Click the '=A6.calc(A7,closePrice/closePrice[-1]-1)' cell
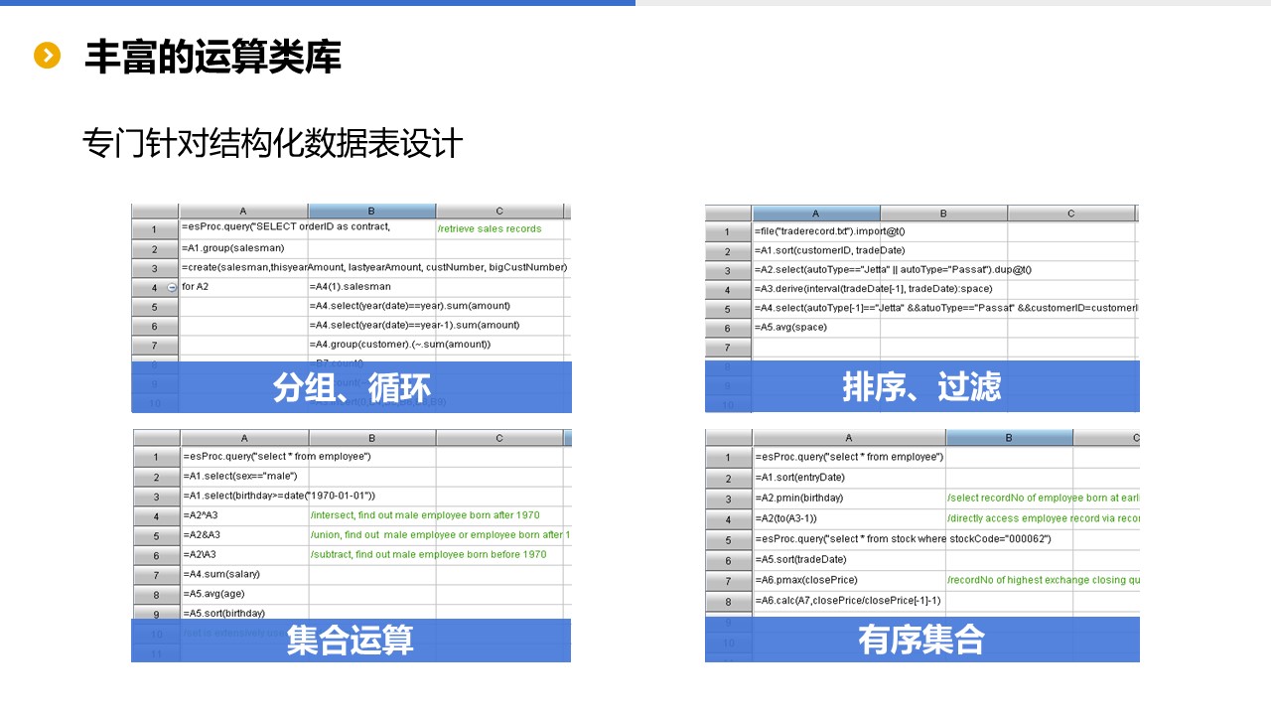The width and height of the screenshot is (1271, 715). 849,601
